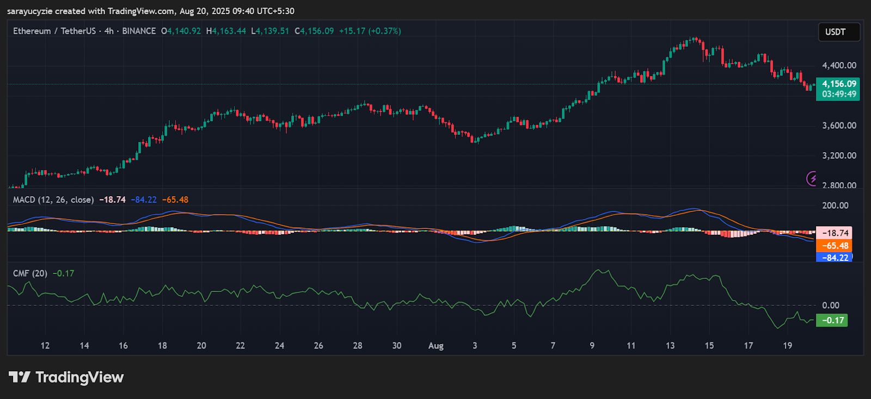Click the Aug date label on time axis
Viewport: 871px width, 399px height.
click(436, 346)
